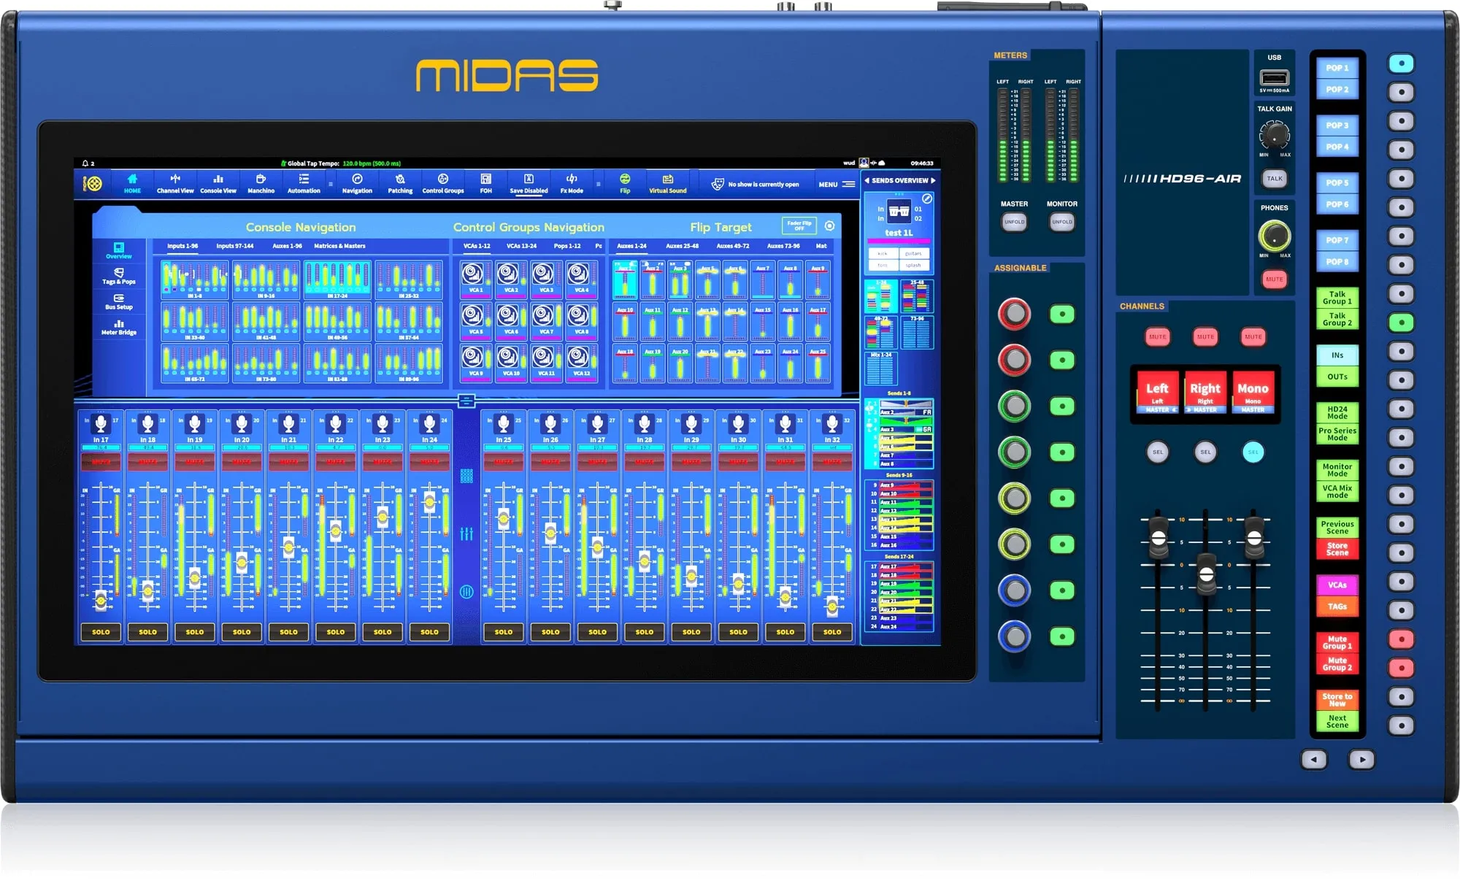Open Tags & Pops sidebar icon
The width and height of the screenshot is (1460, 886).
coord(118,275)
